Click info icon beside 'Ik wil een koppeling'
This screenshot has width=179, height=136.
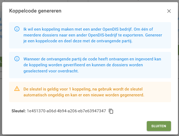click(x=17, y=29)
